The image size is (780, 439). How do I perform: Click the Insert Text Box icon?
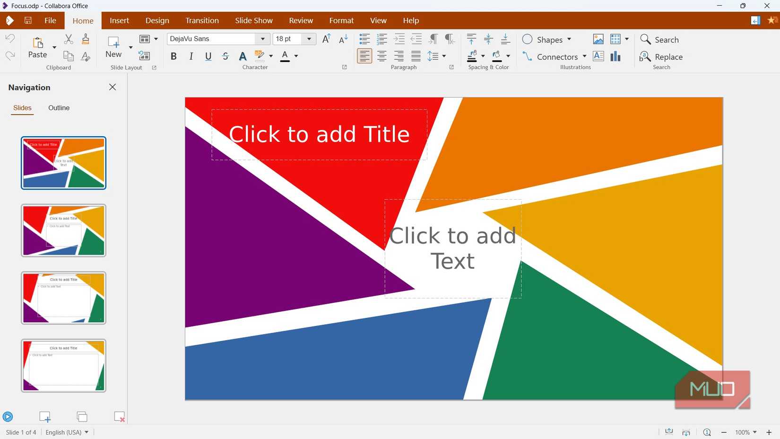click(x=598, y=56)
